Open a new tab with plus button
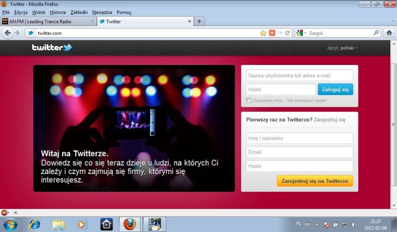The height and width of the screenshot is (232, 397). (x=199, y=21)
